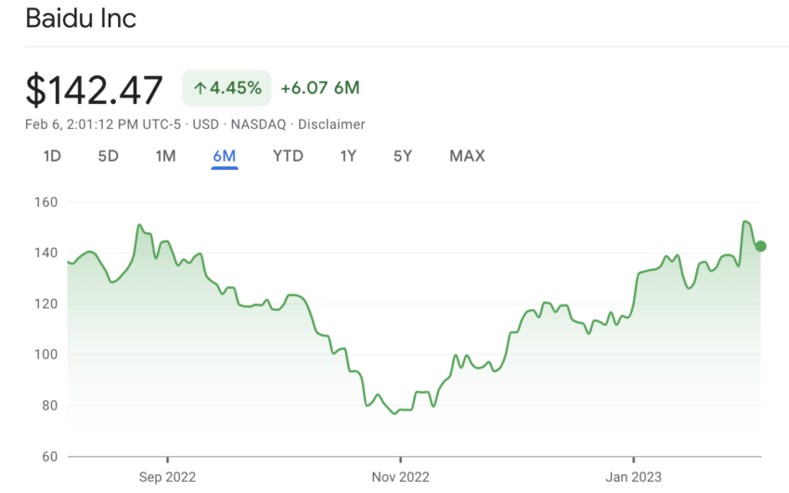This screenshot has height=493, width=789.
Task: Click the $142.47 price figure
Action: (x=94, y=90)
